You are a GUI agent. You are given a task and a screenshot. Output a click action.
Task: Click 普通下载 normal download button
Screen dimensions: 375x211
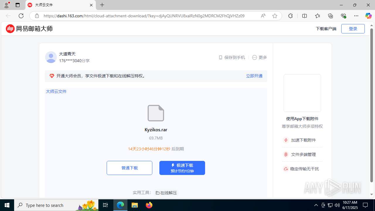[x=129, y=168]
